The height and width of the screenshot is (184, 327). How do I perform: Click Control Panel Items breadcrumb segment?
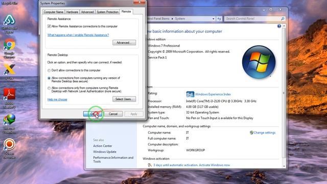click(158, 19)
